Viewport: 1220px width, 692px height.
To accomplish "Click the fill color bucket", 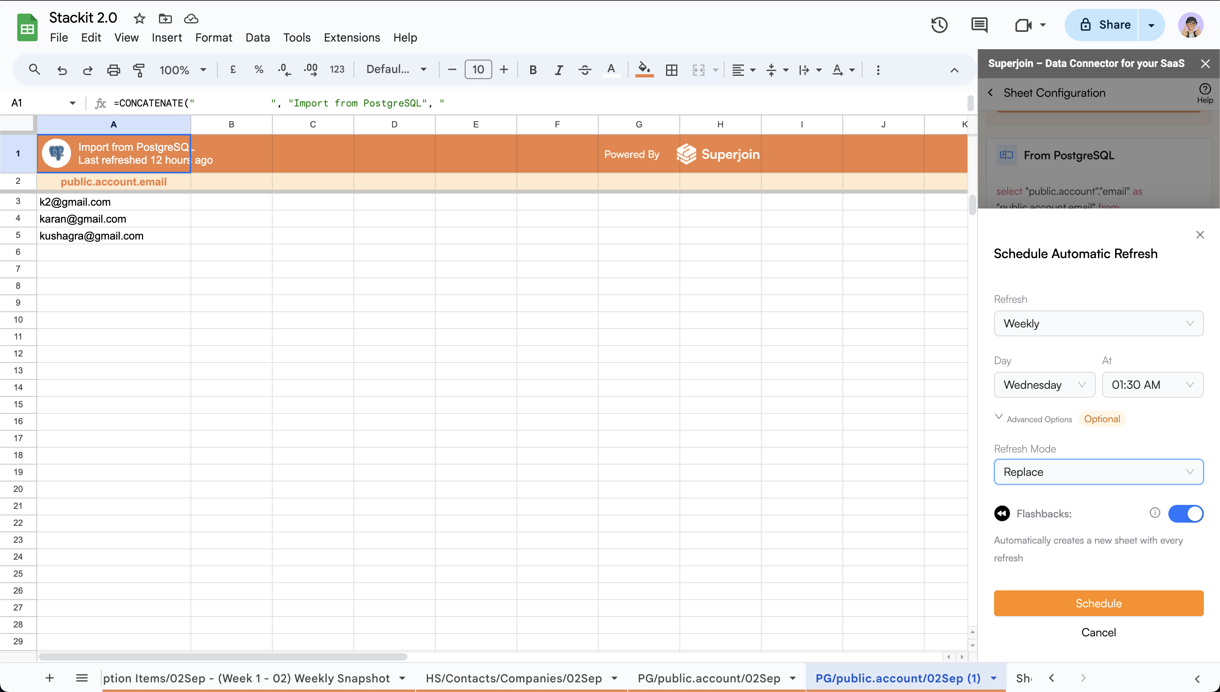I will [644, 69].
